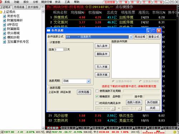The image size is (179, 134).
Task: Click the red application logo icon
Action: click(x=1, y=2)
